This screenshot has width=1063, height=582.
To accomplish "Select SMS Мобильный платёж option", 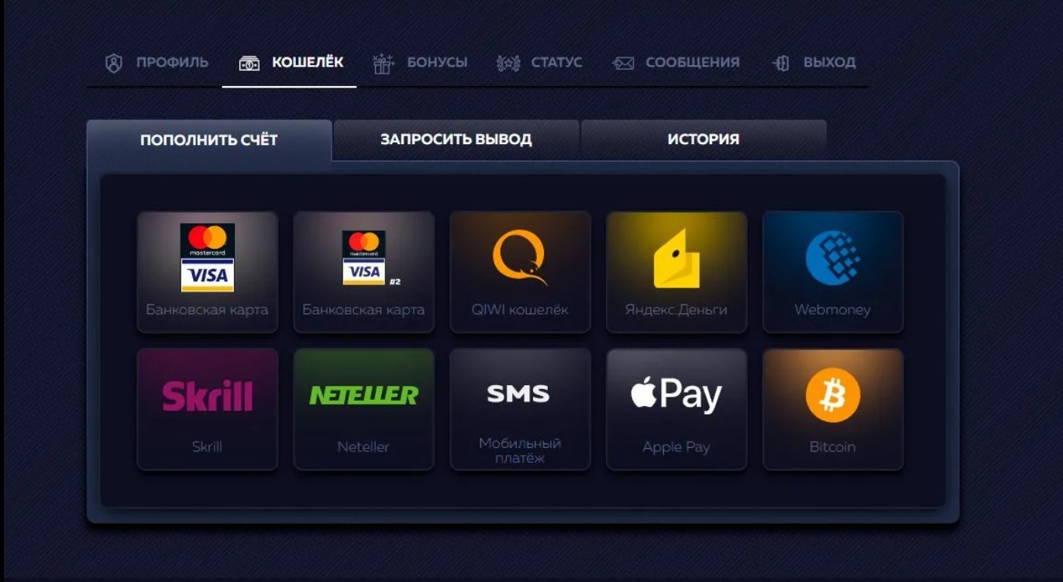I will click(x=520, y=409).
